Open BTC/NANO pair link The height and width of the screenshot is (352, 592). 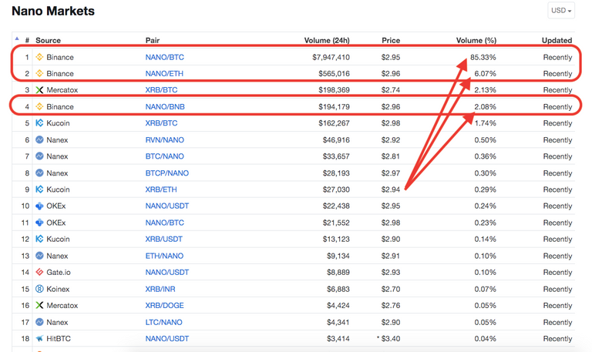[165, 156]
